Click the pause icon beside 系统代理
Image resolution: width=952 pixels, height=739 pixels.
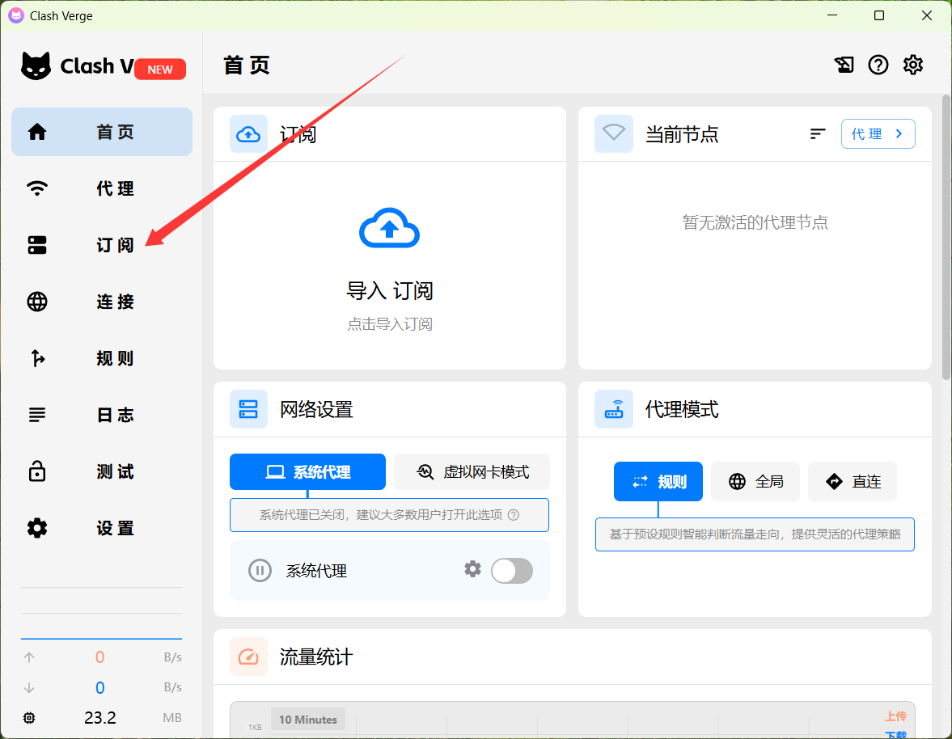tap(260, 571)
